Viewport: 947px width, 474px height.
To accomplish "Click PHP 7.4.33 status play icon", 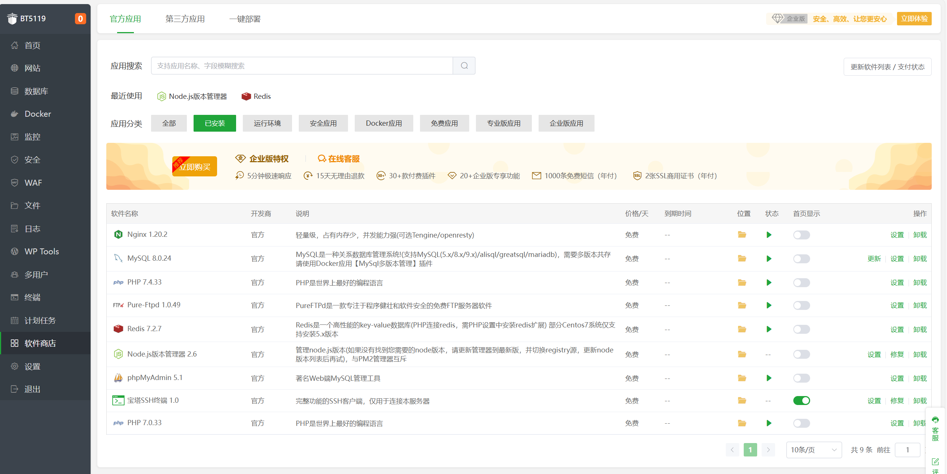I will (x=769, y=282).
